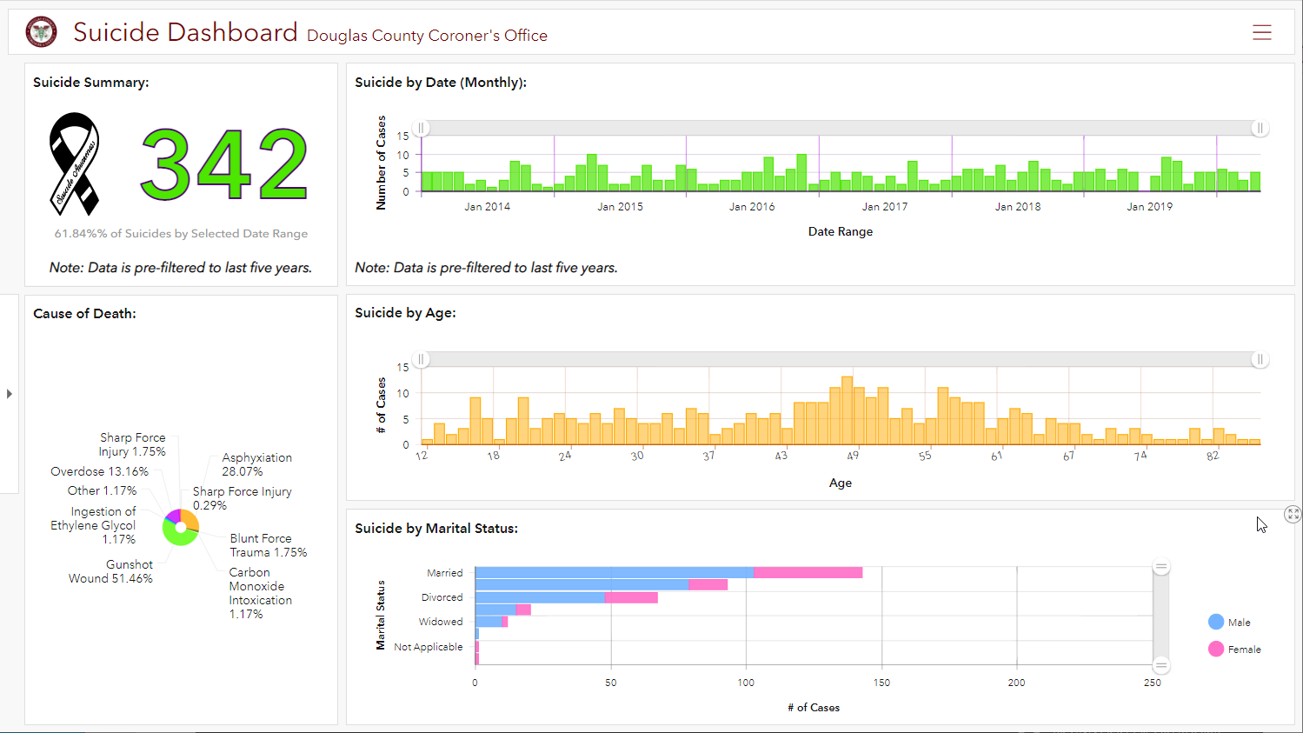Click the left grip icon of the age slider
The width and height of the screenshot is (1303, 733).
click(420, 359)
